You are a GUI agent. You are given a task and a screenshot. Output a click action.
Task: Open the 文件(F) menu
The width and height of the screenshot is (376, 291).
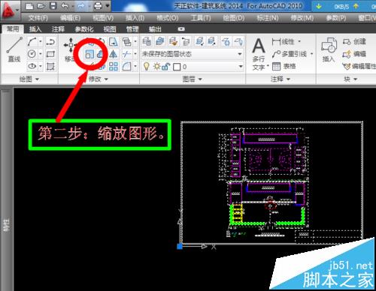point(38,18)
